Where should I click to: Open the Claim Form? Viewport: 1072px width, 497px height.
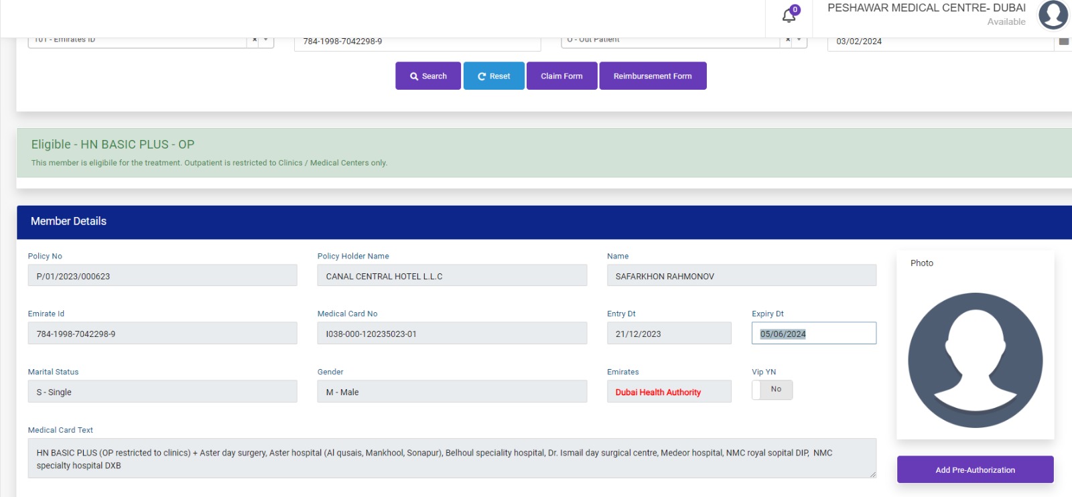[x=561, y=76]
